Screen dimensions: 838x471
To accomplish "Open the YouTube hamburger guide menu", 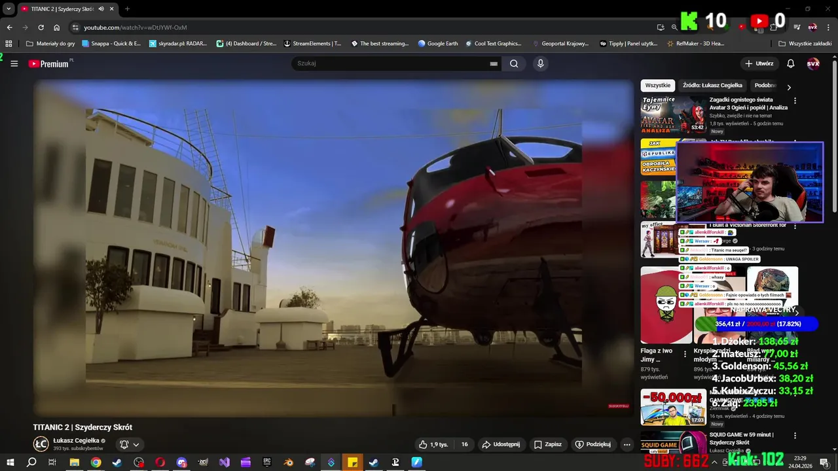I will [14, 63].
